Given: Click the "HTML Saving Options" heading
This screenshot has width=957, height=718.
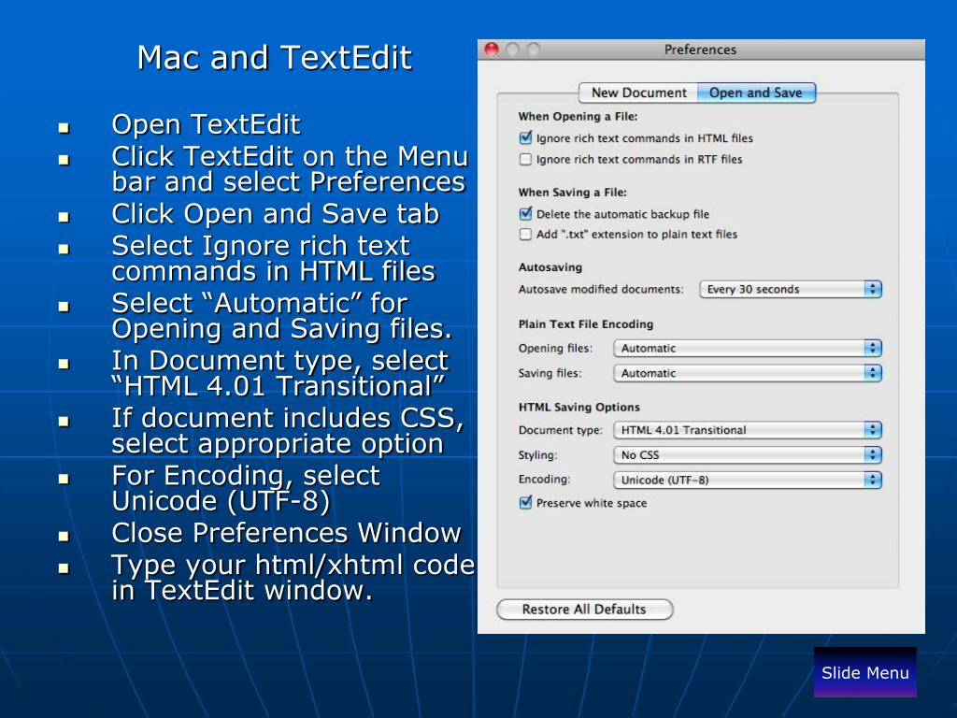Looking at the screenshot, I should [x=579, y=408].
